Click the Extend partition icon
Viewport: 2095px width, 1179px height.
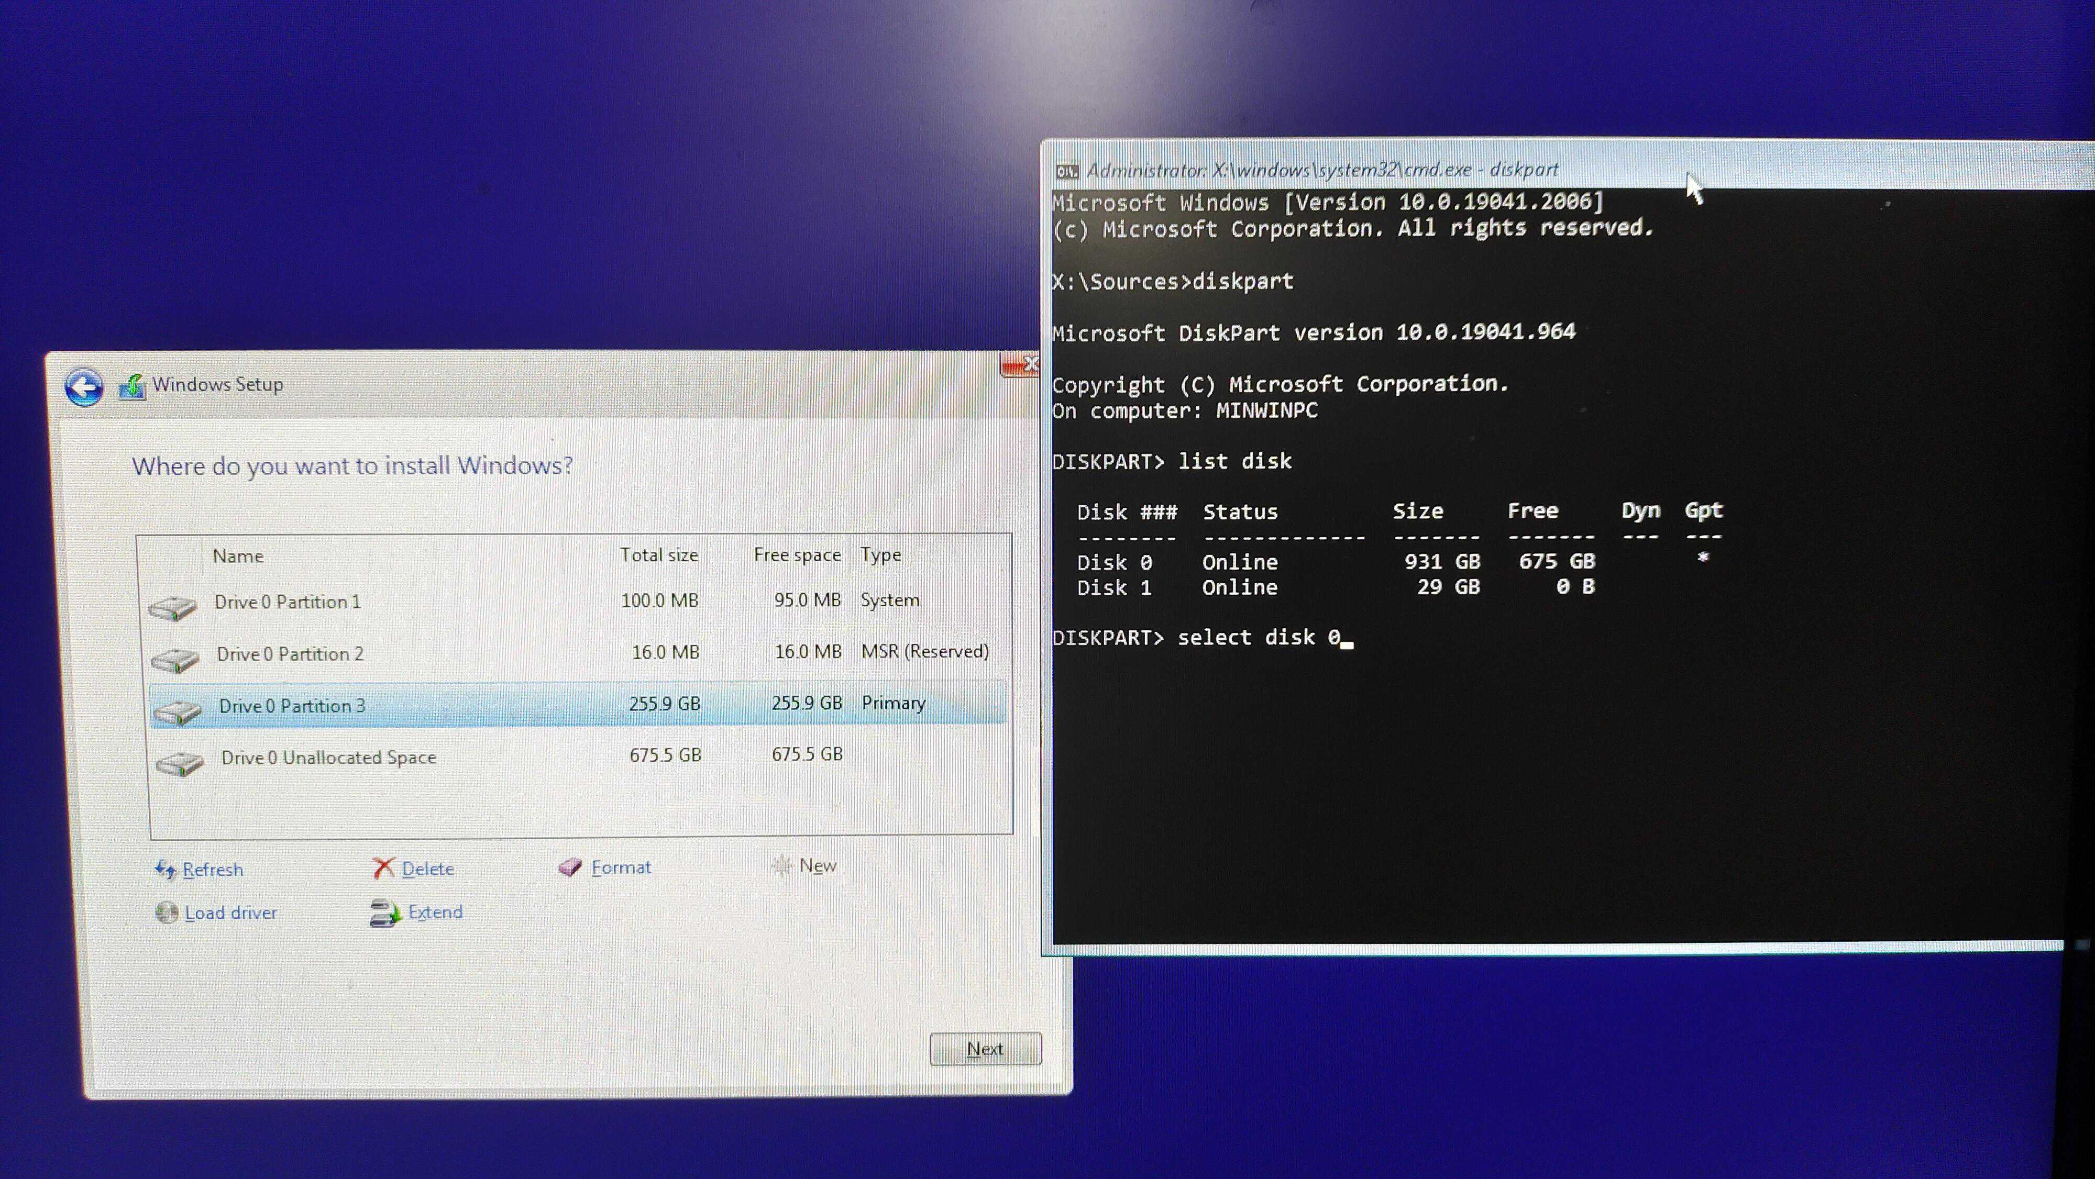384,913
